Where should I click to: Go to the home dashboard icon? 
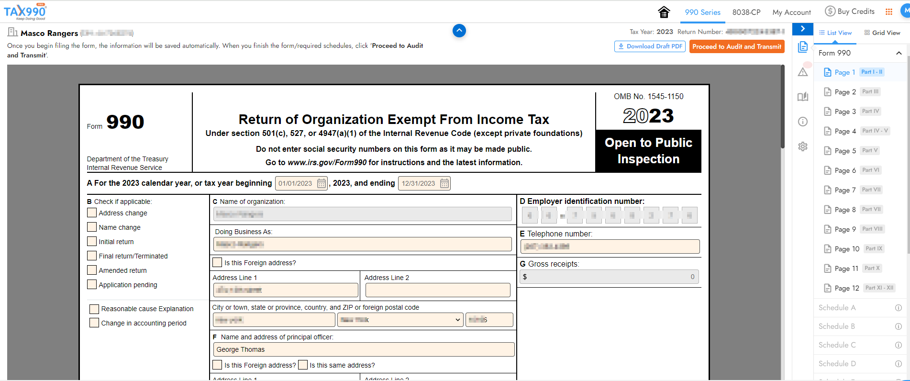664,12
